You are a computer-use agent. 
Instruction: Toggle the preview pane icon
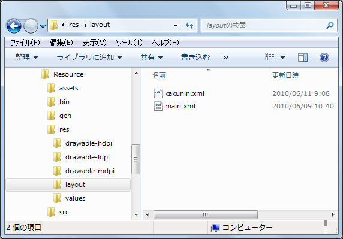click(303, 58)
